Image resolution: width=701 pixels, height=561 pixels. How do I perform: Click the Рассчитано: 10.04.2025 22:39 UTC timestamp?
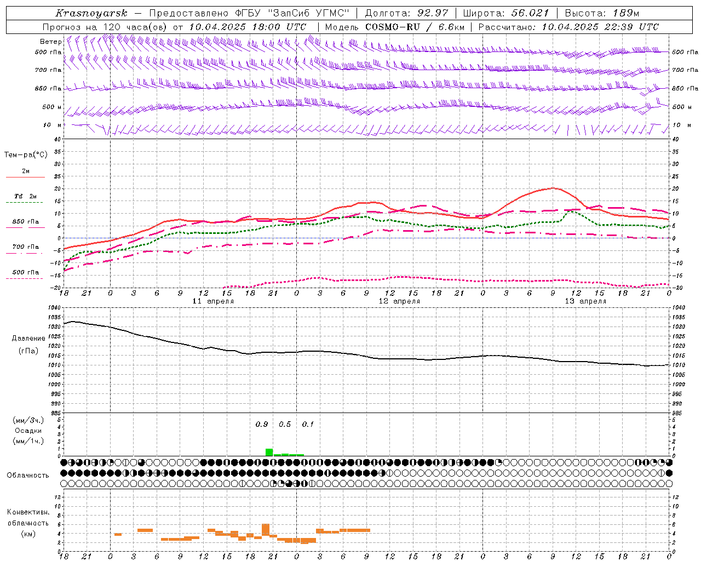tap(568, 27)
